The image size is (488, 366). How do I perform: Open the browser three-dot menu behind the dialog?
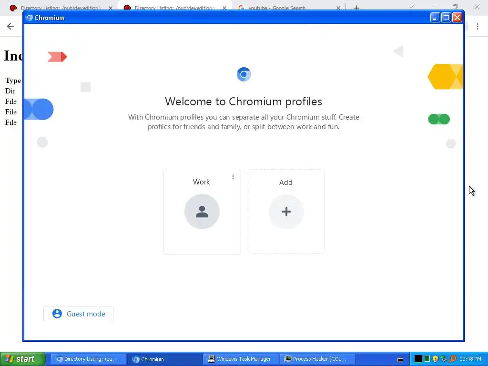click(478, 27)
